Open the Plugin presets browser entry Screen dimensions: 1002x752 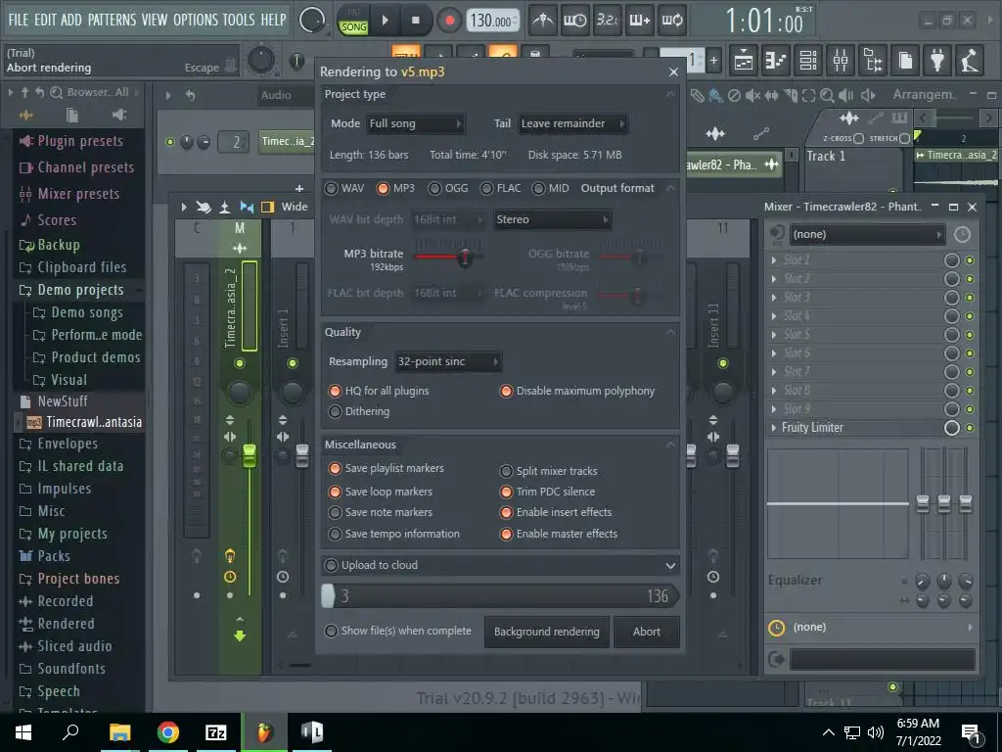pyautogui.click(x=79, y=141)
